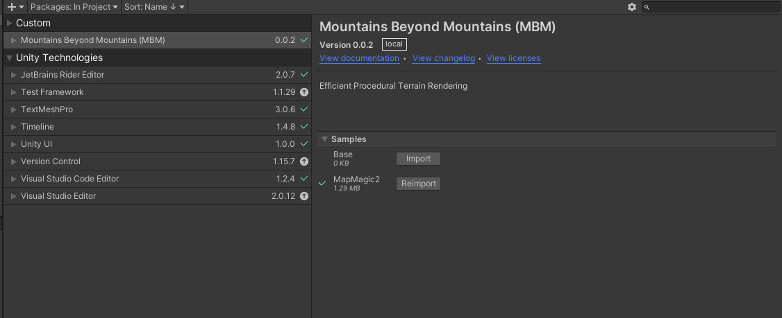The width and height of the screenshot is (782, 318).
Task: Select the TextMeshPro package
Action: (158, 109)
